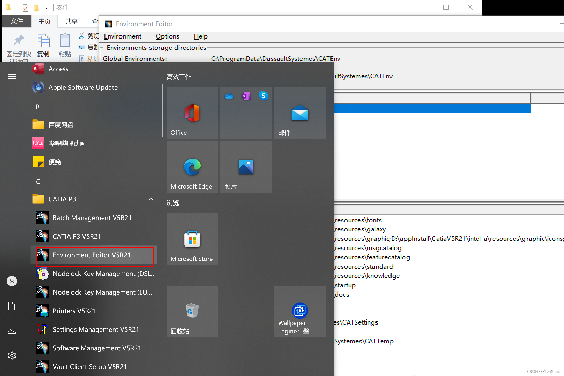Click the 复制 button in ribbon
This screenshot has height=376, width=564.
click(x=43, y=44)
